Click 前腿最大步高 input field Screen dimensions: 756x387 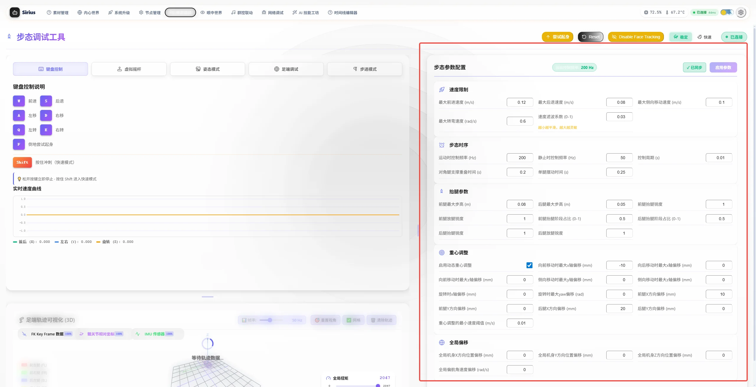click(520, 204)
